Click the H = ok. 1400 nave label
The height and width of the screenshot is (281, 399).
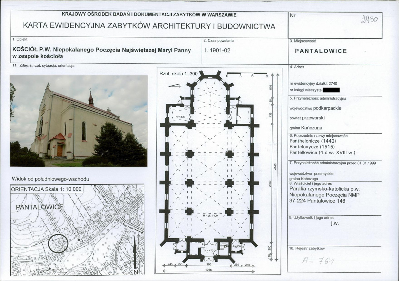[x=210, y=215]
